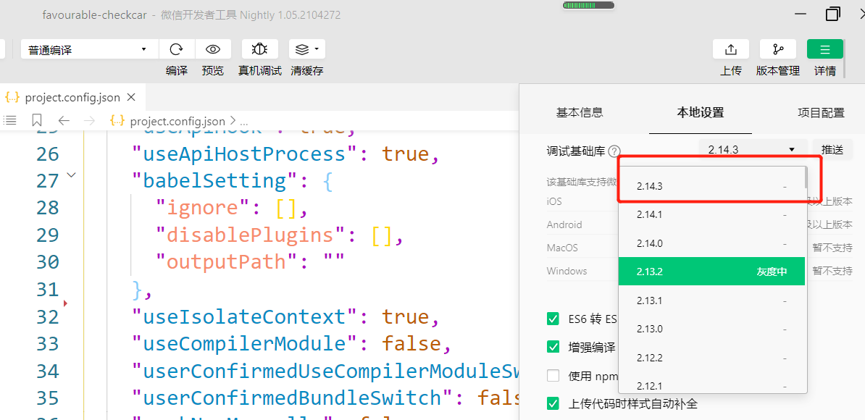865x420 pixels.
Task: Select version 2.12.2 in the list
Action: 711,358
